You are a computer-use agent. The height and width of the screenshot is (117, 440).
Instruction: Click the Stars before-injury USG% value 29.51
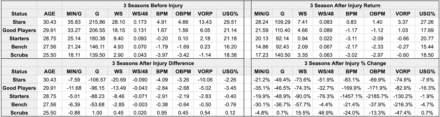230,22
